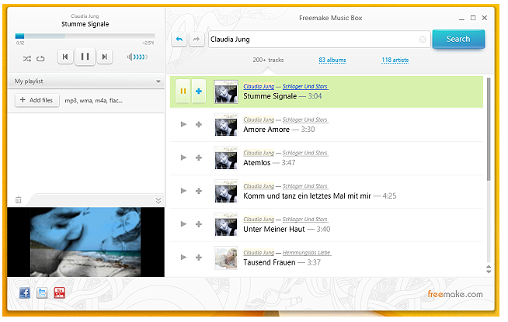Image resolution: width=508 pixels, height=322 pixels.
Task: Click the video preview thumbnail
Action: click(x=86, y=242)
